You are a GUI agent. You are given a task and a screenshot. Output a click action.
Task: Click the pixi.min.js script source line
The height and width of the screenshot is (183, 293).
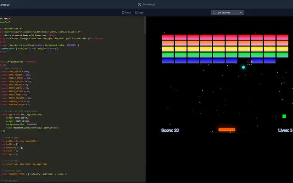coord(52,39)
